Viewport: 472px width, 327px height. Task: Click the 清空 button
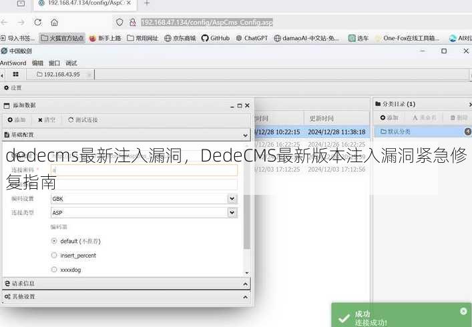click(x=47, y=119)
